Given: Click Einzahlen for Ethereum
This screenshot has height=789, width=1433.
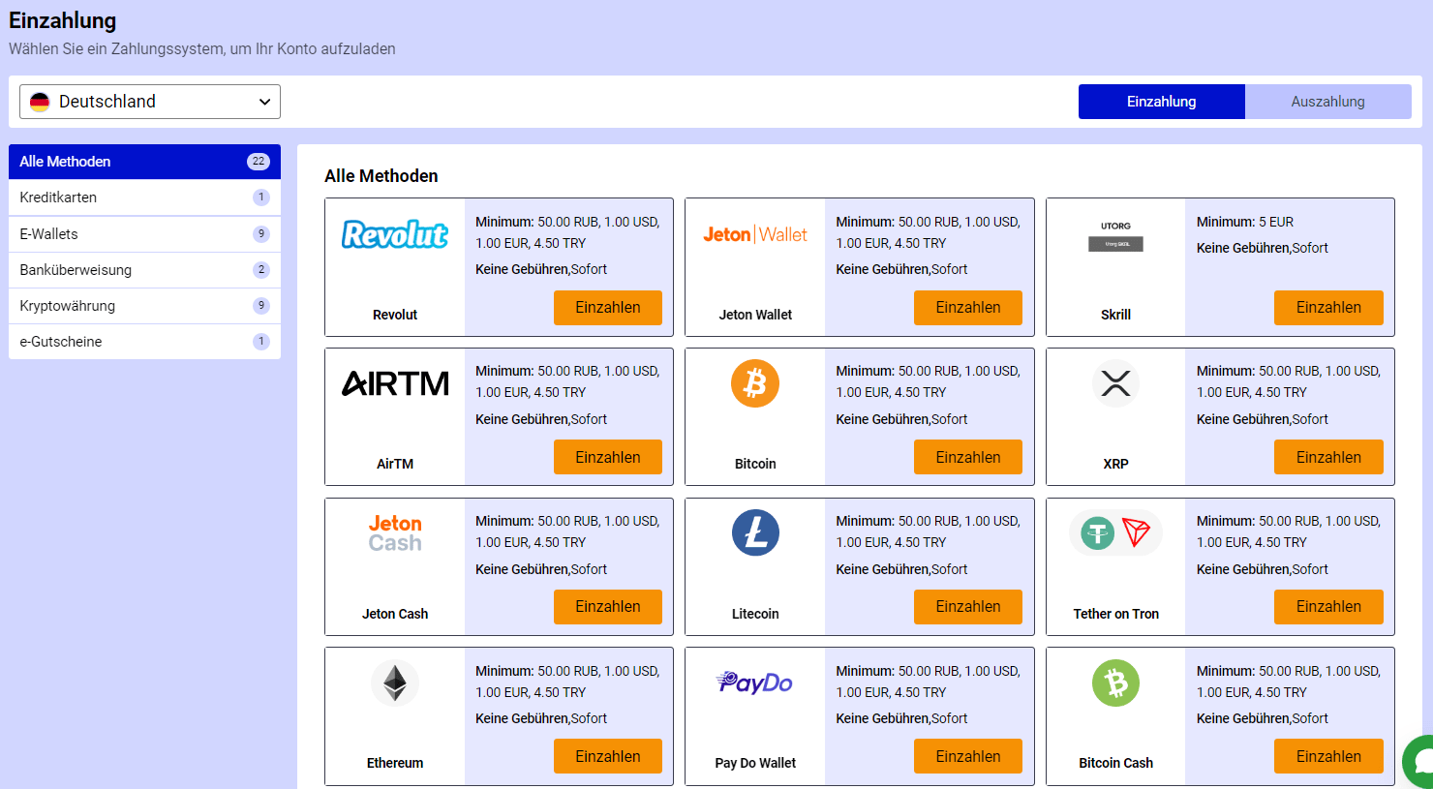Looking at the screenshot, I should (x=608, y=756).
